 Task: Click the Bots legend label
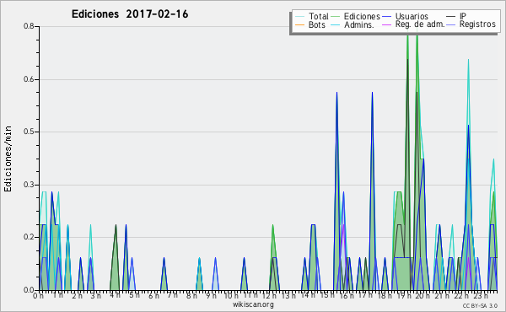click(x=316, y=24)
